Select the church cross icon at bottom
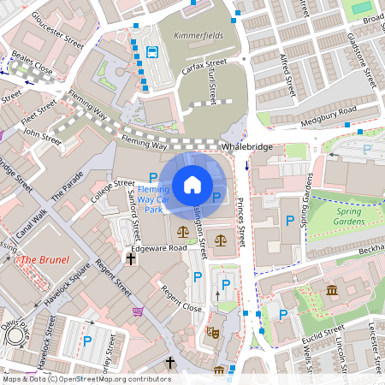The image size is (385, 385). coord(170,363)
